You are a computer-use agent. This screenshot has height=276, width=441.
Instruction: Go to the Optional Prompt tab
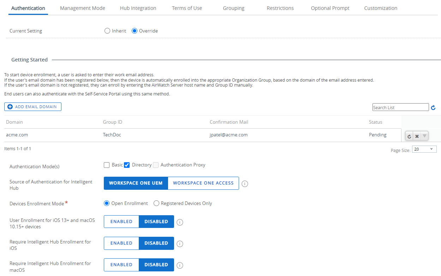point(330,8)
